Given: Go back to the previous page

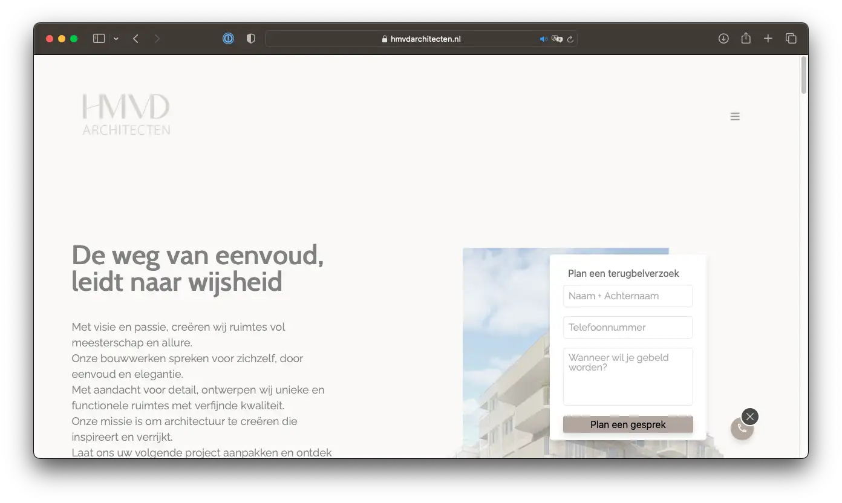Looking at the screenshot, I should point(136,39).
